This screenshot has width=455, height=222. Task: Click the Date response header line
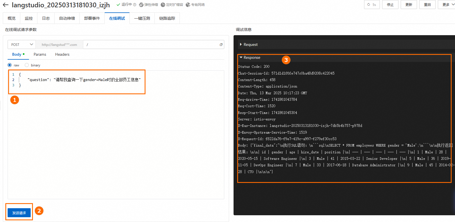[x=272, y=93]
